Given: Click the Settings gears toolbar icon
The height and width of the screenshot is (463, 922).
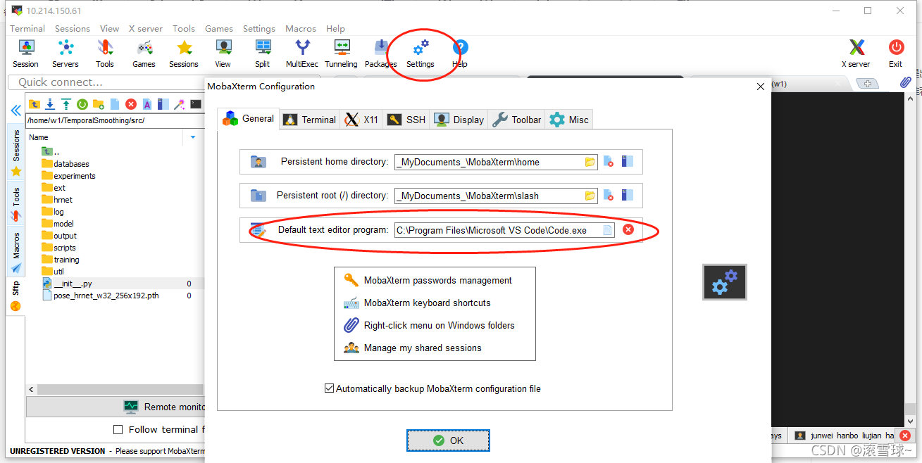Looking at the screenshot, I should pyautogui.click(x=420, y=53).
